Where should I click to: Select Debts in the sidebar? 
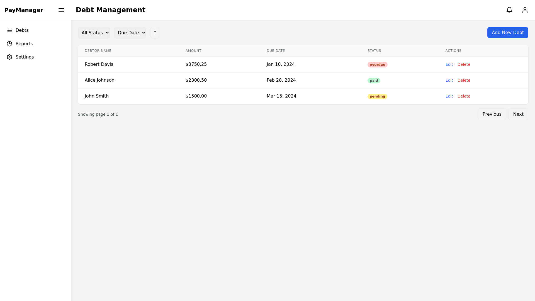[x=22, y=30]
